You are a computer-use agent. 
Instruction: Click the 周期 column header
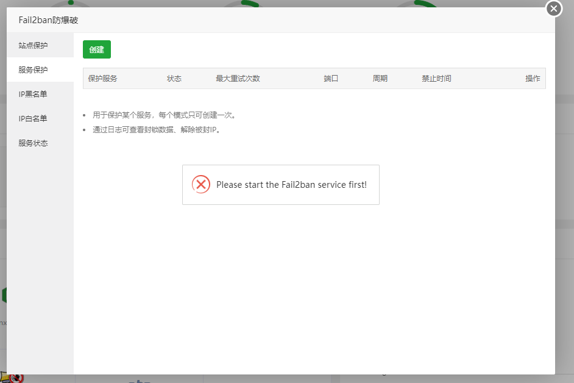pos(380,79)
